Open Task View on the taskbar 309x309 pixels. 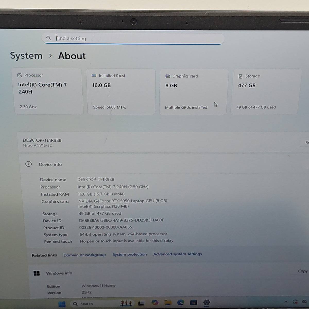click(141, 303)
